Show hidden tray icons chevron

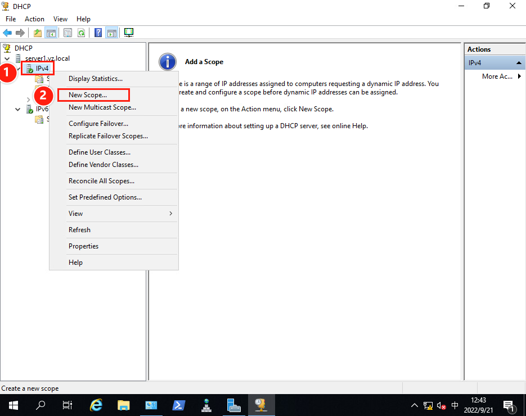tap(415, 405)
